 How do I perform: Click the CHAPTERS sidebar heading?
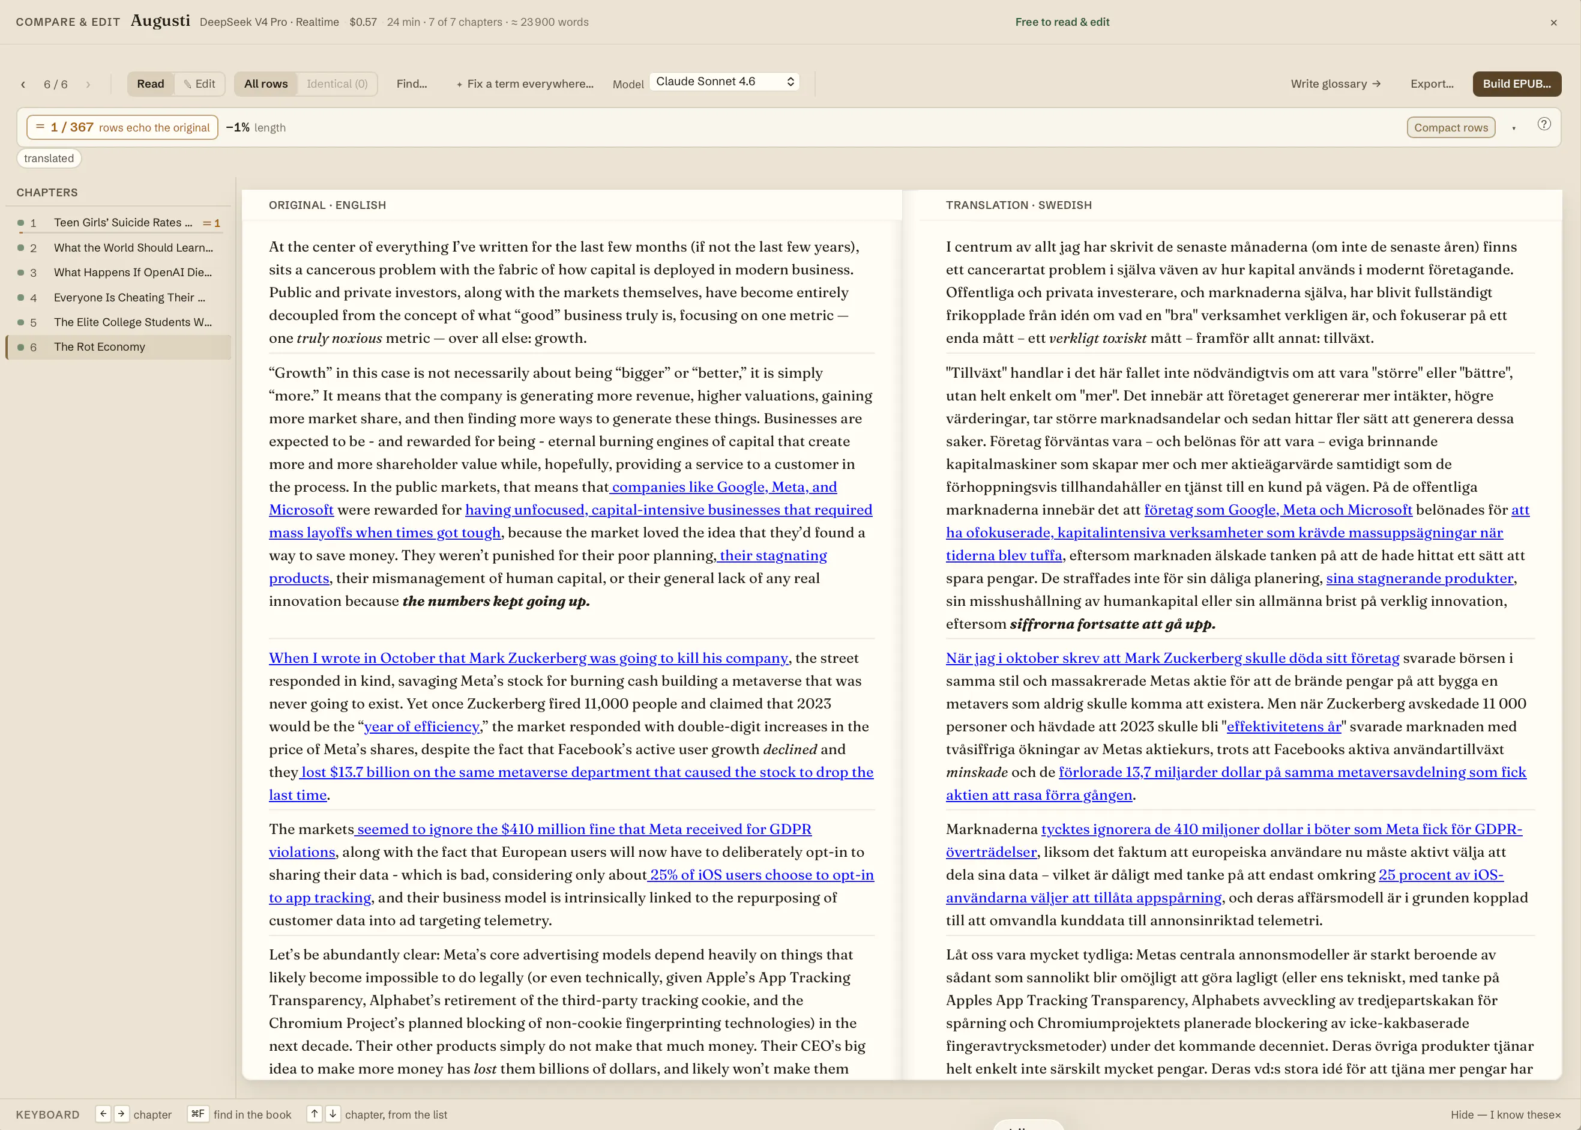click(47, 193)
